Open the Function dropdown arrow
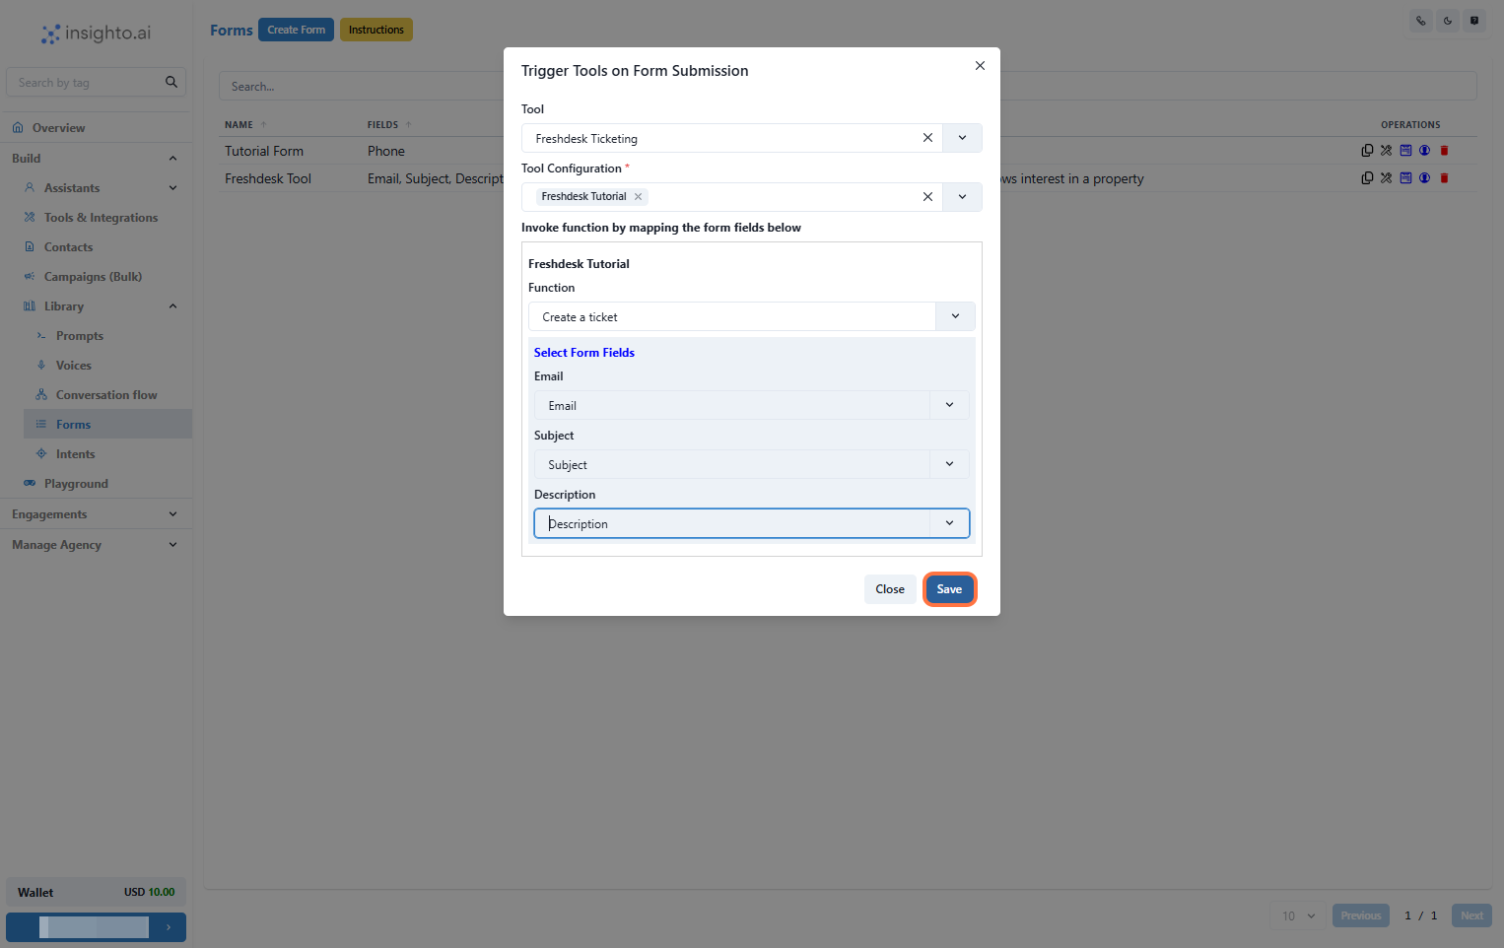Screen dimensions: 1504x948 (x=956, y=316)
